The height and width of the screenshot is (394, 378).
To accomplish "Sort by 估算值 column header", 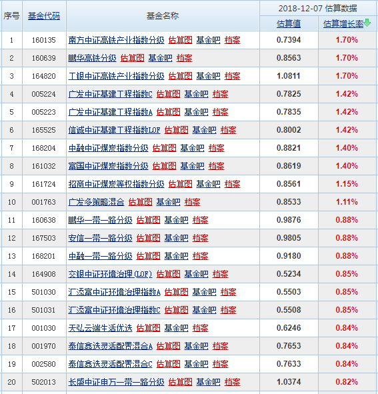I will click(289, 24).
